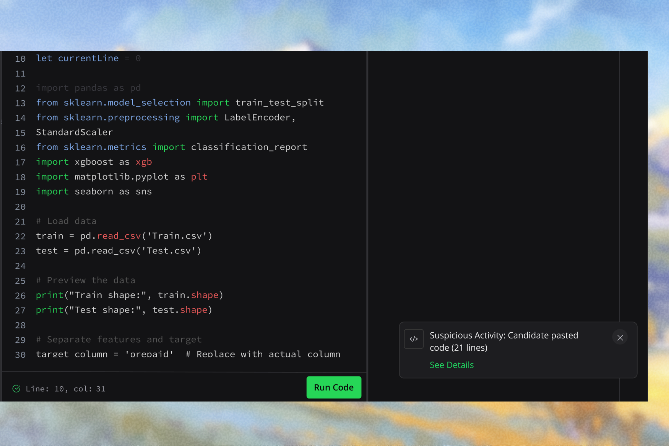The width and height of the screenshot is (669, 446).
Task: Click the StandardScaler text on line 15
Action: tap(74, 132)
